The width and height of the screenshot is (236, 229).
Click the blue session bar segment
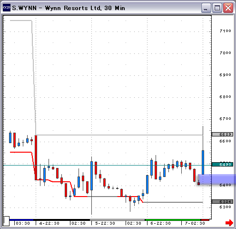21,220
